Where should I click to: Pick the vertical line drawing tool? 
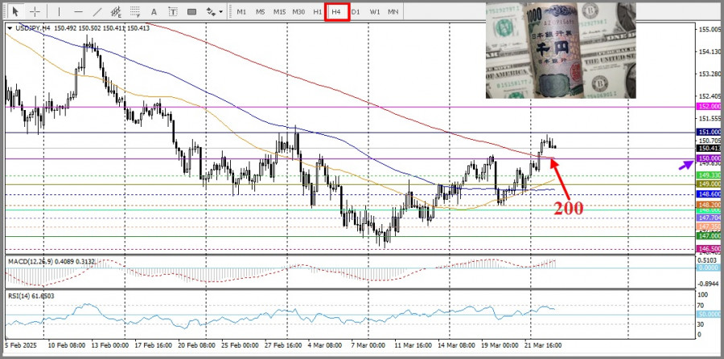57,12
